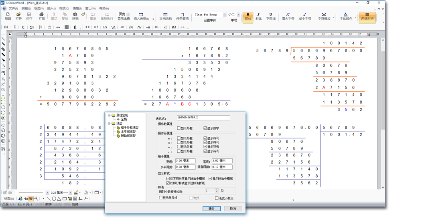Toggle 粗体 (Bold) formatting

pyautogui.click(x=248, y=16)
